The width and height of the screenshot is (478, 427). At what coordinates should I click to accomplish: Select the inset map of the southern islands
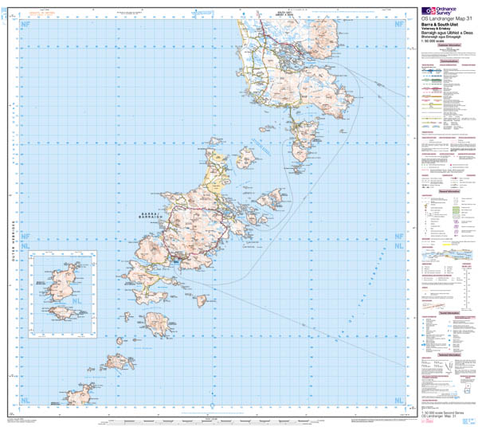point(62,295)
